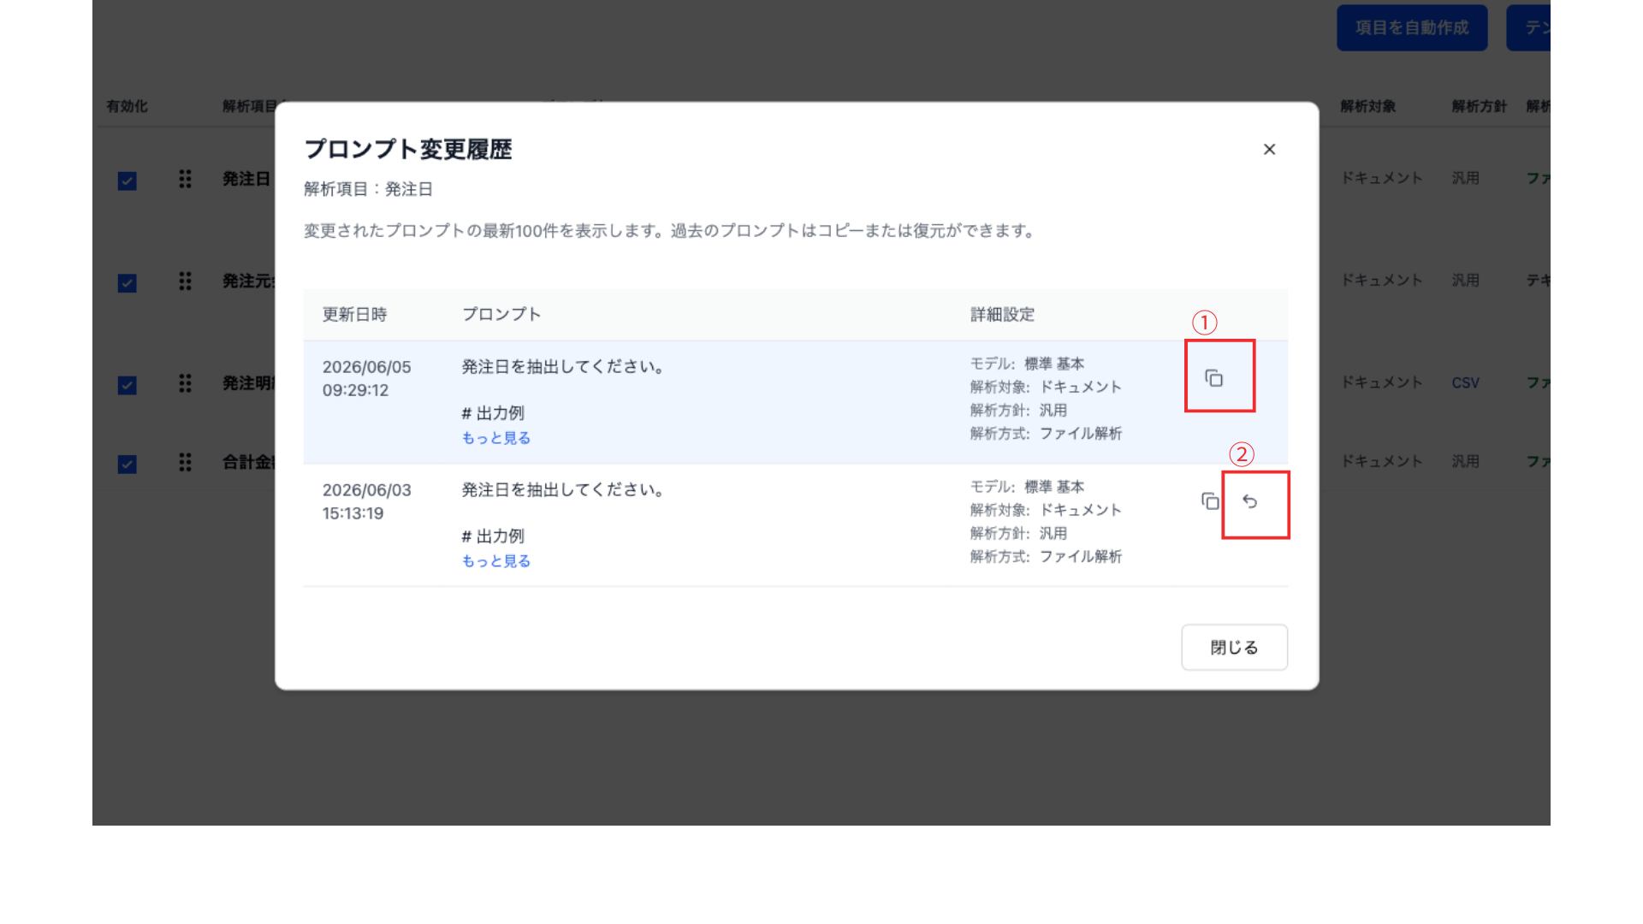Screen dimensions: 1643x924
Task: Expand もっと見る in the 2026/06/05 row
Action: (496, 438)
